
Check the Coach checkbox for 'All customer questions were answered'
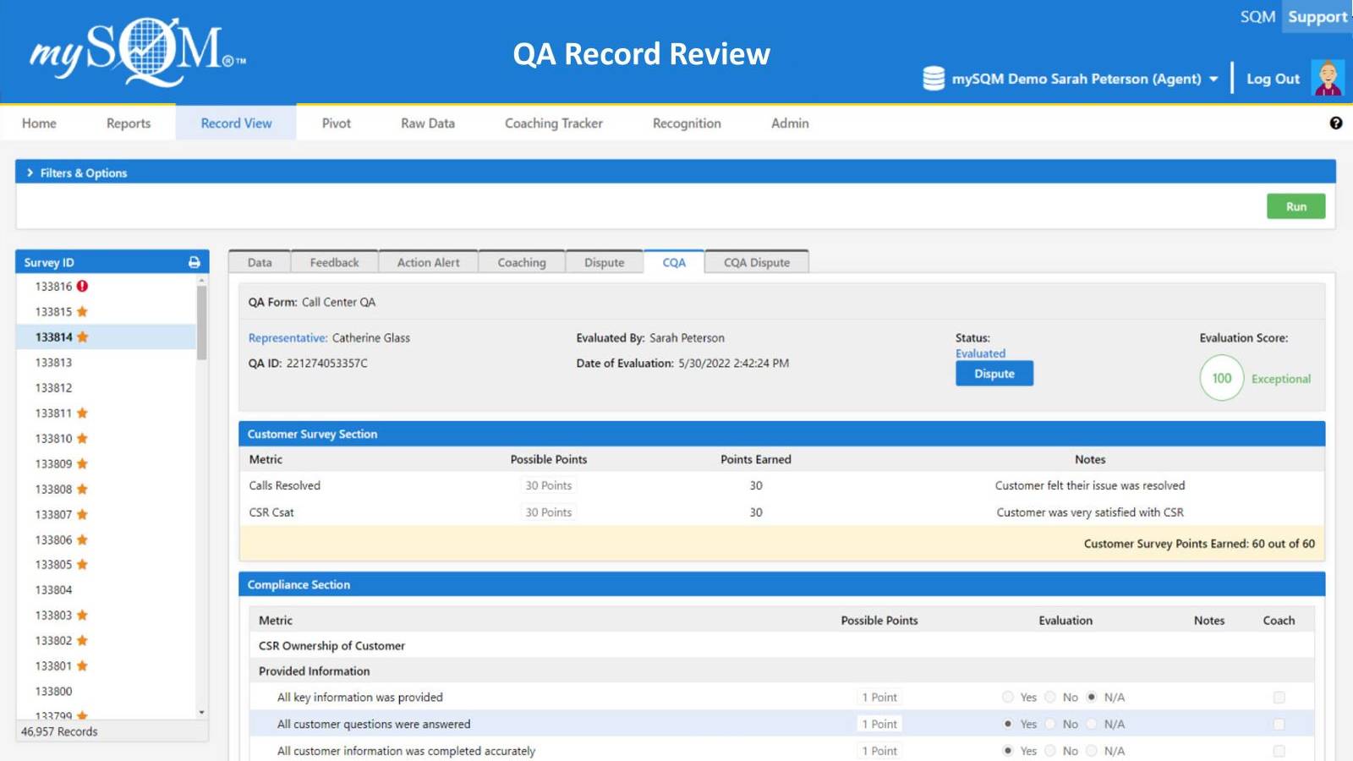click(x=1279, y=724)
